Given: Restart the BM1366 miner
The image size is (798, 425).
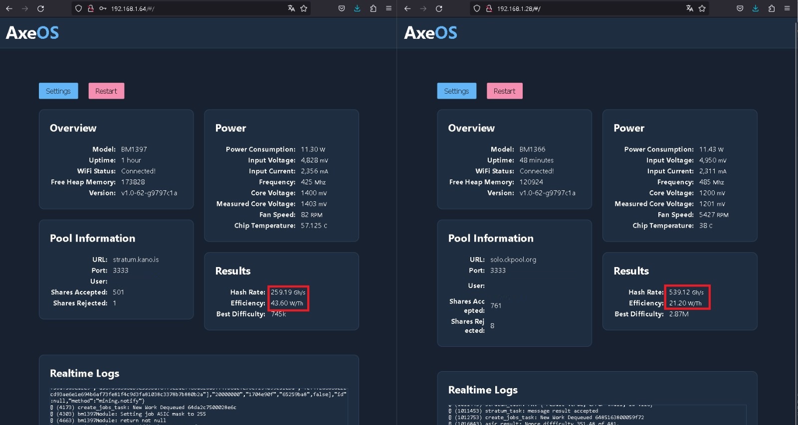Looking at the screenshot, I should (x=505, y=91).
